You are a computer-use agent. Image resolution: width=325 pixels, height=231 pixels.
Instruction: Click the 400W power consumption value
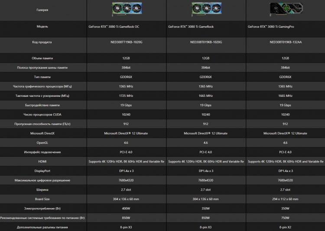coord(126,208)
